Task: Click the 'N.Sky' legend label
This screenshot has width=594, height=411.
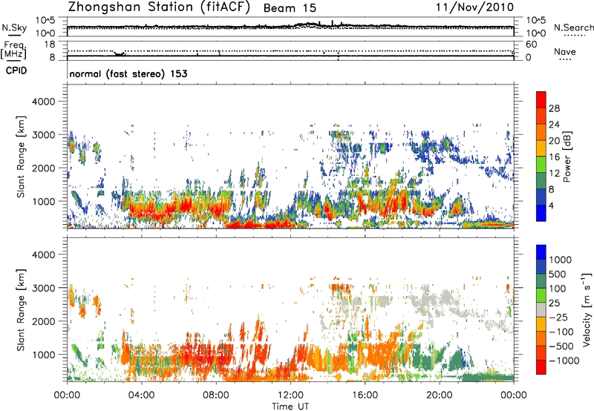Action: coord(14,27)
